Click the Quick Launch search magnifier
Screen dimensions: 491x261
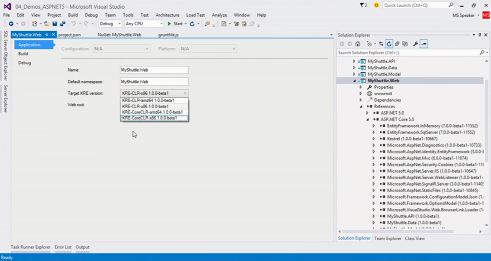(x=451, y=5)
